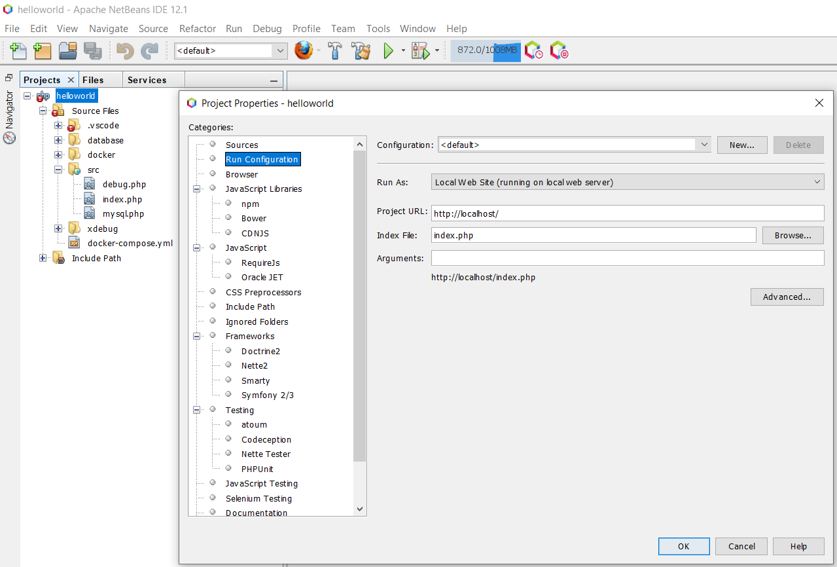Expand the Include Path node
Viewport: 837px width, 567px height.
(43, 258)
